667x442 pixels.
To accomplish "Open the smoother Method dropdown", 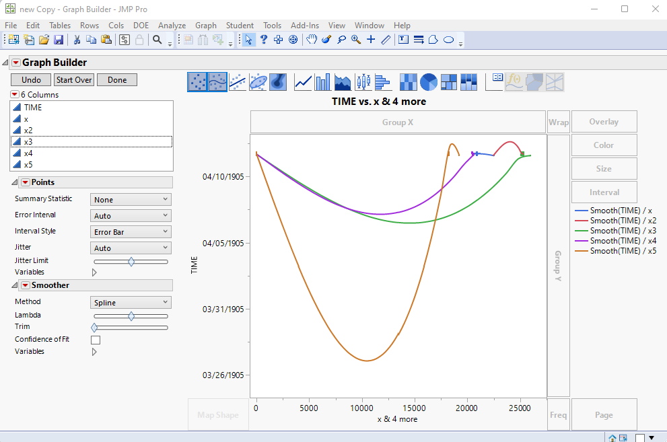I will point(131,302).
